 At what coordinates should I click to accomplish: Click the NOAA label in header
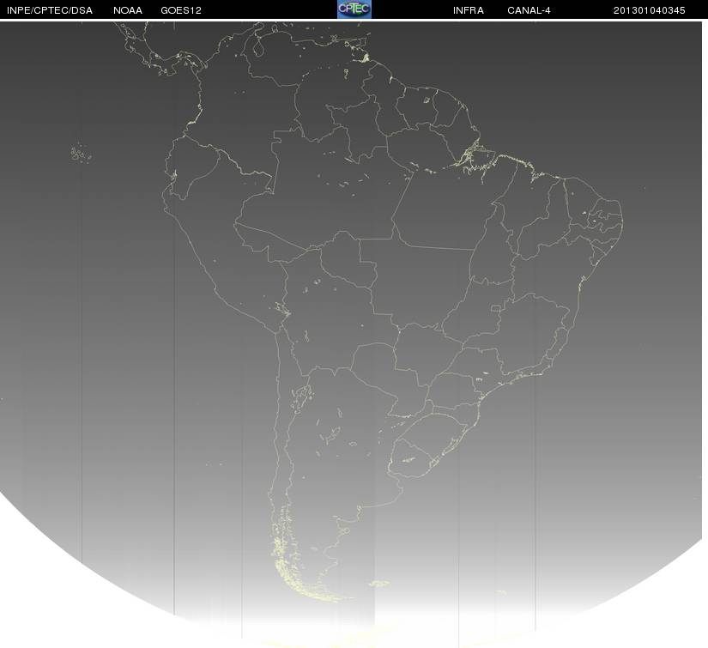(128, 10)
